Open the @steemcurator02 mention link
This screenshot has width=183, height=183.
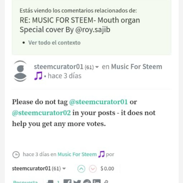[x=41, y=113]
